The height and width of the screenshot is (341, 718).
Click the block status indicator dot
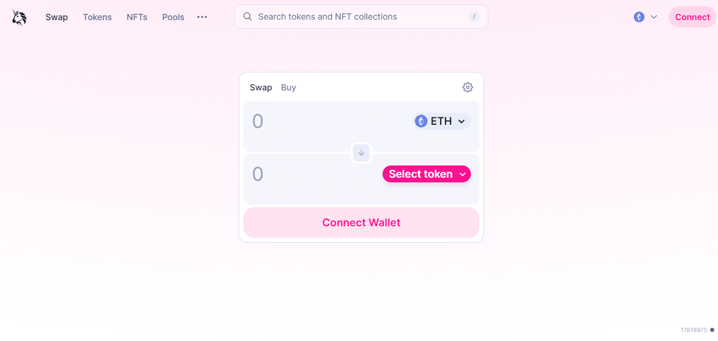tap(713, 329)
